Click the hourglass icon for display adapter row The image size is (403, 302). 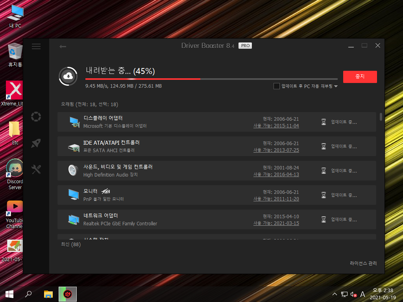tap(324, 122)
